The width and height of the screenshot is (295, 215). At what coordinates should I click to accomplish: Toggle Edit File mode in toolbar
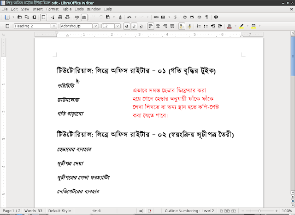coord(43,17)
